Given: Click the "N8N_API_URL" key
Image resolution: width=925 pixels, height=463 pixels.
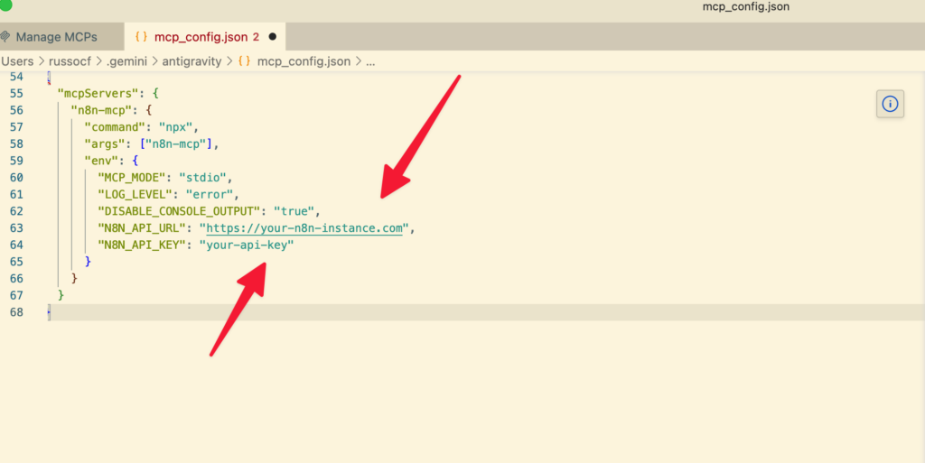Looking at the screenshot, I should point(142,228).
